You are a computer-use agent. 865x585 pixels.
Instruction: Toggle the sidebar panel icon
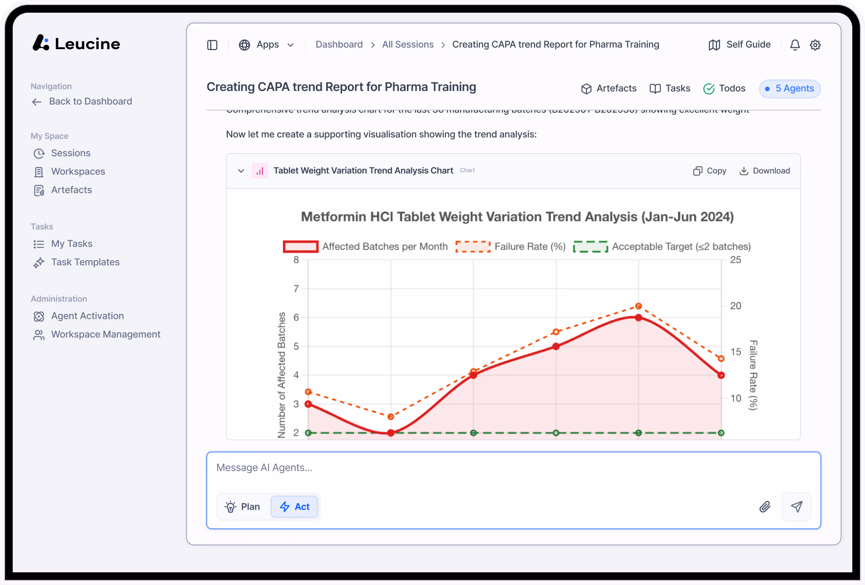pyautogui.click(x=212, y=45)
